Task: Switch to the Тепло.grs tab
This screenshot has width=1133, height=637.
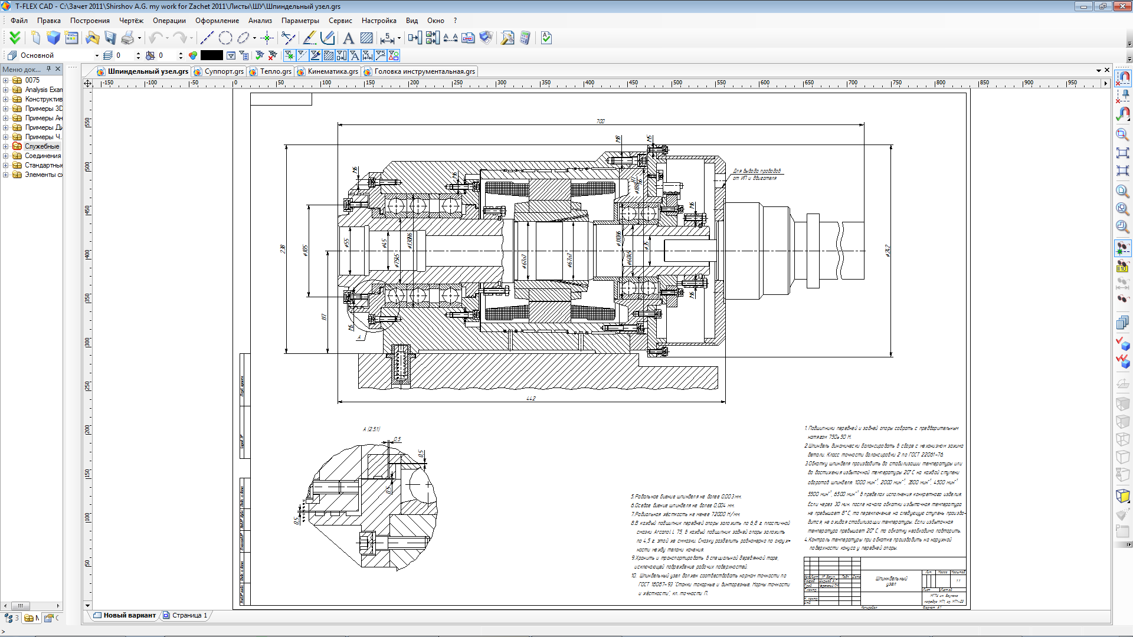Action: (x=270, y=71)
